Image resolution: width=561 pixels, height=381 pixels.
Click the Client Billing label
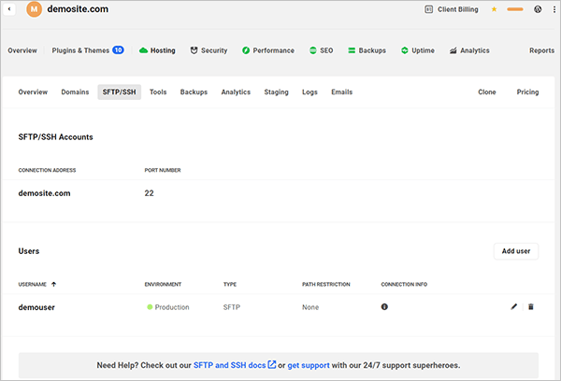pyautogui.click(x=458, y=9)
